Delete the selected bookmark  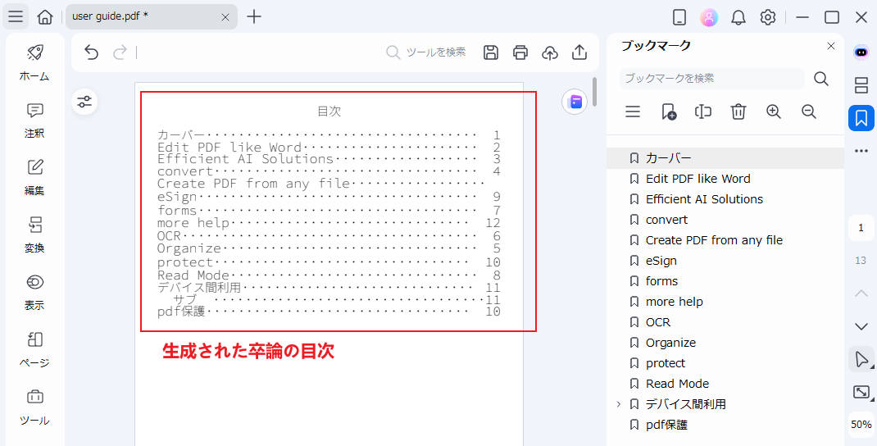pos(738,112)
